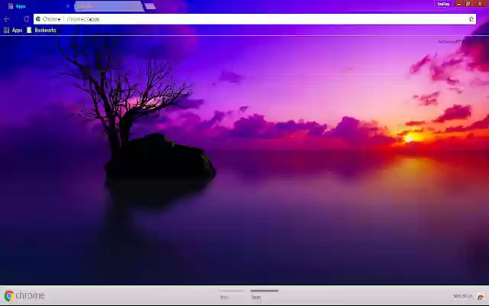
Task: Open a new tab with the new-tab button
Action: pyautogui.click(x=150, y=6)
